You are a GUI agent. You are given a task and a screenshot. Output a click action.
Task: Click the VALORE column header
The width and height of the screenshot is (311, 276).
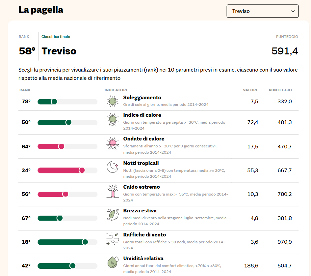coord(250,90)
